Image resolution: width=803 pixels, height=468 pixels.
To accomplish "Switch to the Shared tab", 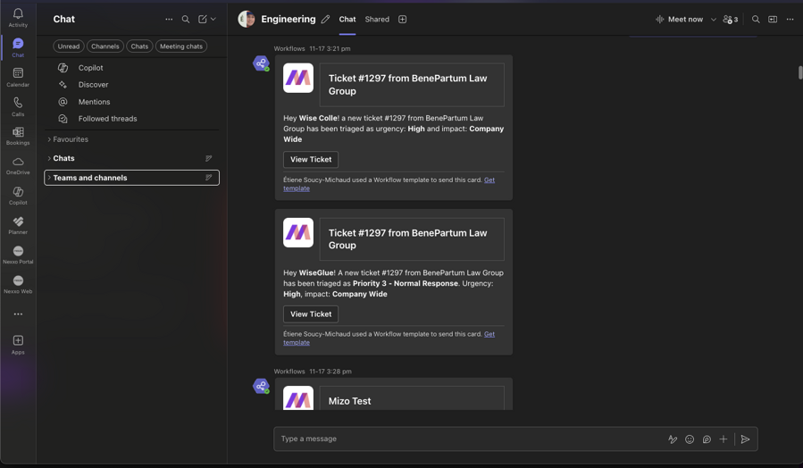I will (377, 19).
